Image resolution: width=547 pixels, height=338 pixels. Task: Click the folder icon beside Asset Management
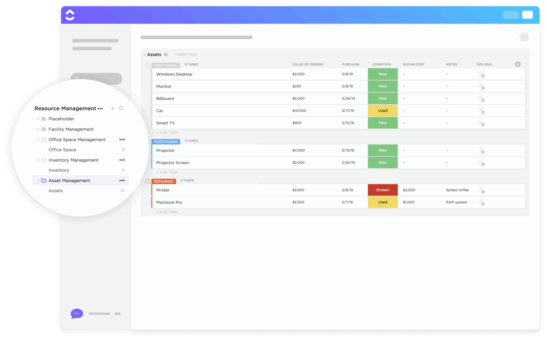44,180
